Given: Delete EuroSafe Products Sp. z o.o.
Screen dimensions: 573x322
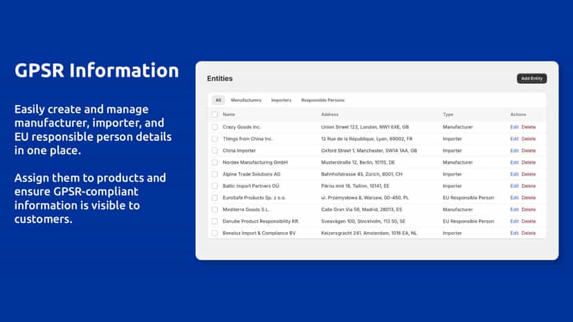Looking at the screenshot, I should [529, 198].
